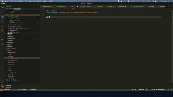The width and height of the screenshot is (173, 97).
Task: Expand the config folder
Action: click(x=9, y=44)
